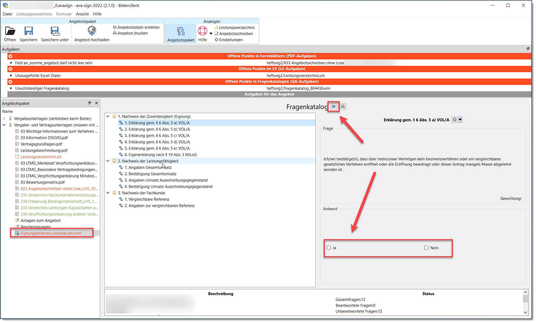Select the Ja radio button

tap(329, 248)
